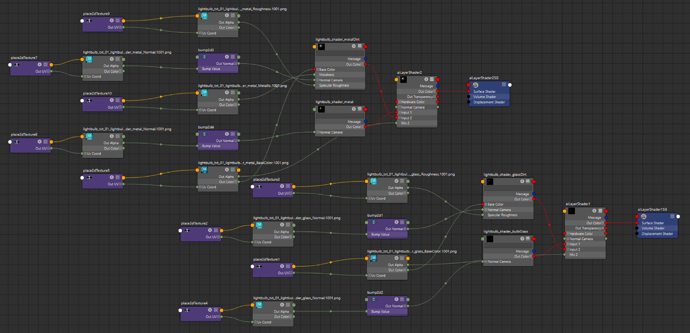Select Displacement Shader row in aiLayerShader1SG

(x=657, y=234)
